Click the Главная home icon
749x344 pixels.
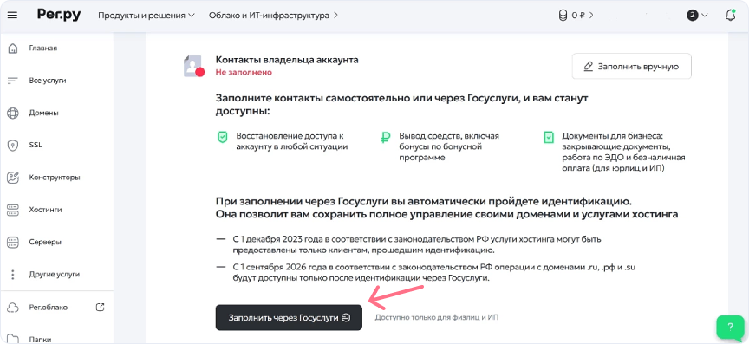13,49
